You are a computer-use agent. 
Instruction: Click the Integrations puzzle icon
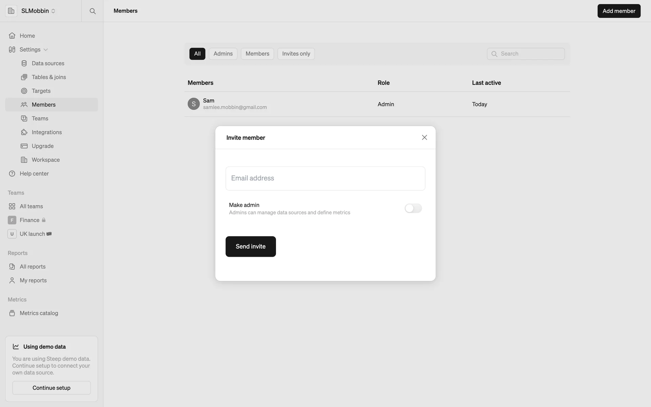(x=24, y=132)
